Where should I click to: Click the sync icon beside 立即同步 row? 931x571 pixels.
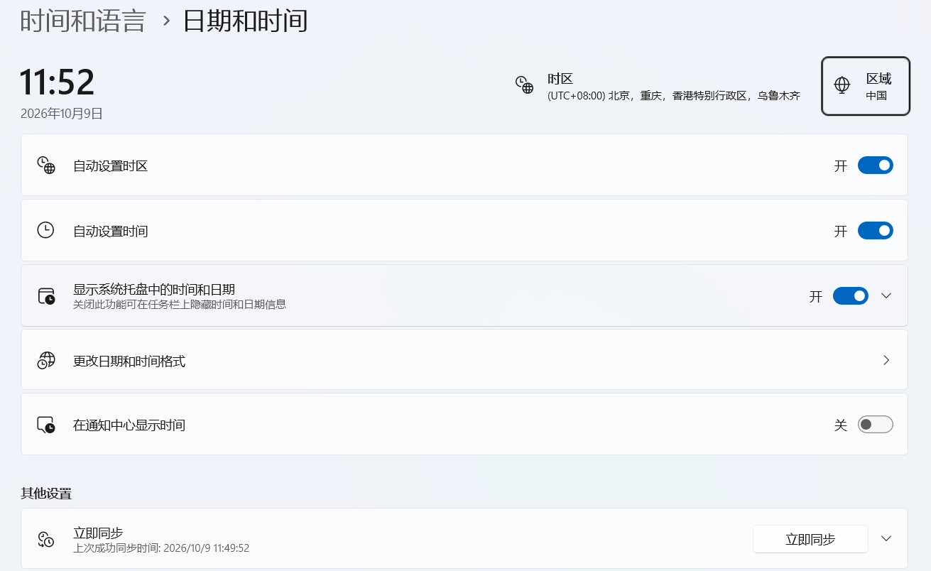[x=46, y=539]
